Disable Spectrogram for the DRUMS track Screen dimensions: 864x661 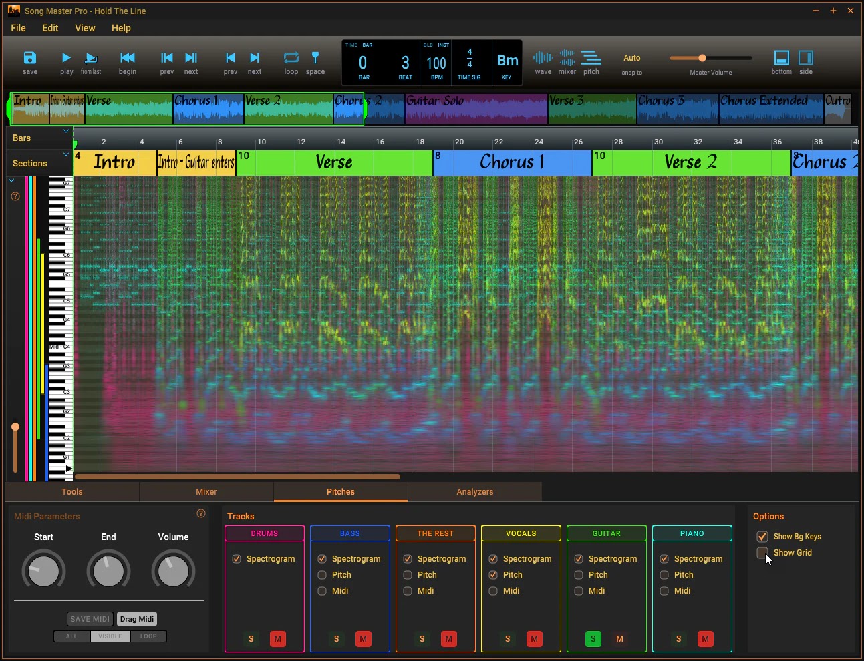tap(236, 558)
